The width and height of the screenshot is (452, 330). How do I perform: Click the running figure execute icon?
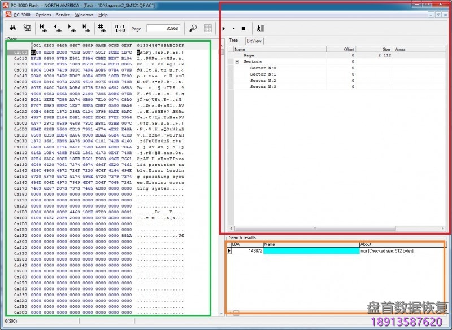(259, 28)
